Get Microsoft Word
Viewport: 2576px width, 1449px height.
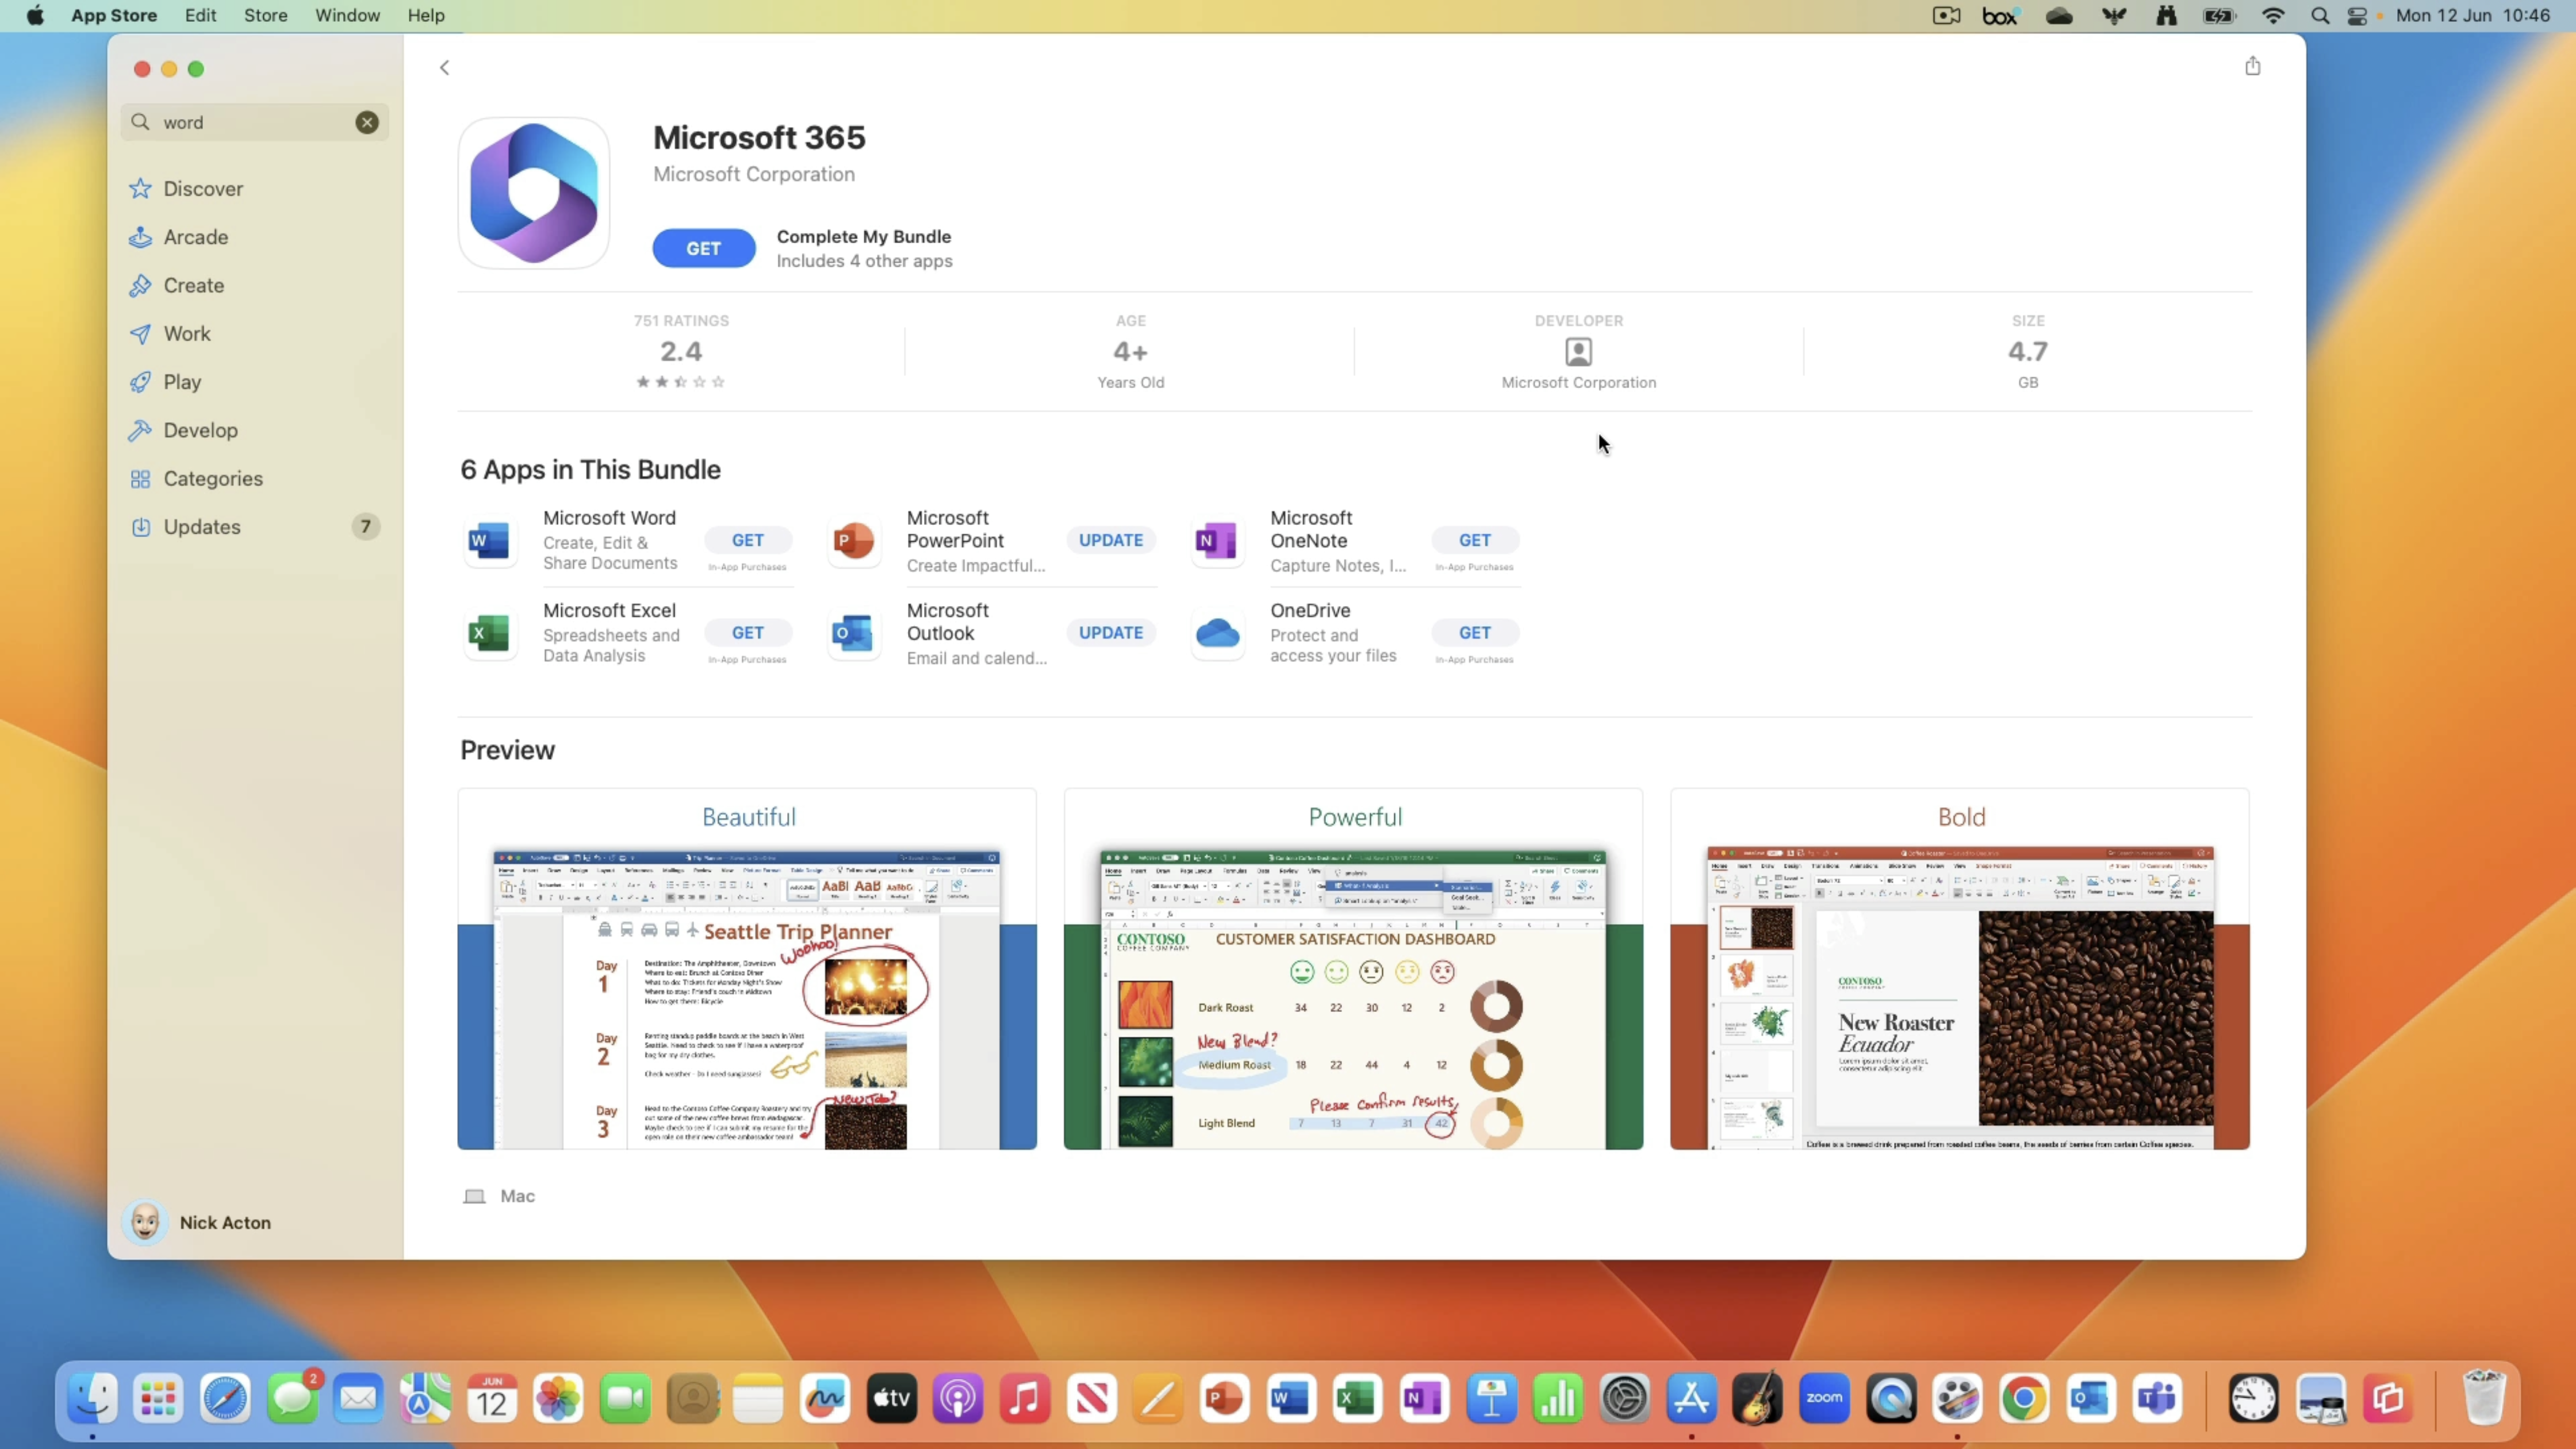tap(747, 540)
